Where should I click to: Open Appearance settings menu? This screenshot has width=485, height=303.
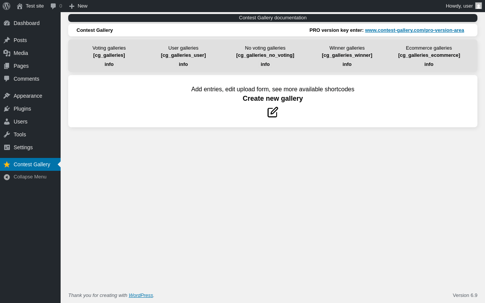point(30,96)
